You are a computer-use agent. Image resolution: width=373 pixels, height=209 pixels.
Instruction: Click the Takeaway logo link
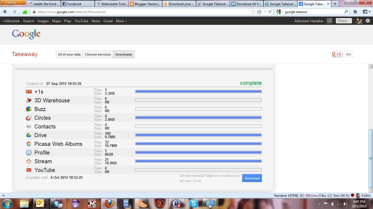point(25,54)
